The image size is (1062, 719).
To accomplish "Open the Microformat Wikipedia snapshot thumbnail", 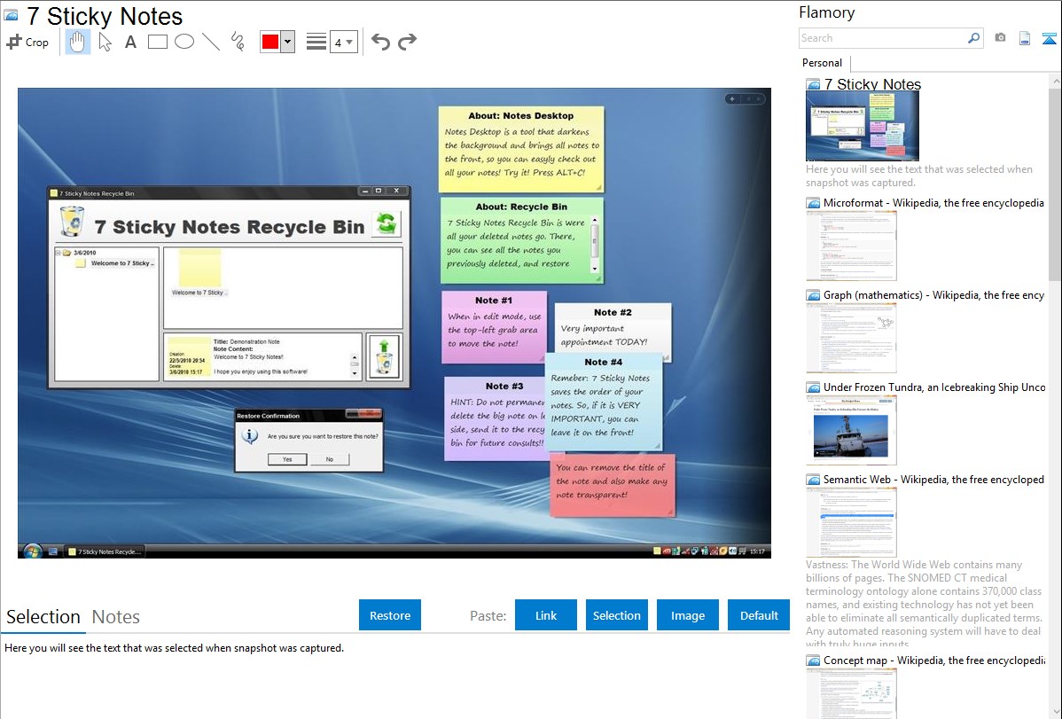I will click(x=851, y=246).
